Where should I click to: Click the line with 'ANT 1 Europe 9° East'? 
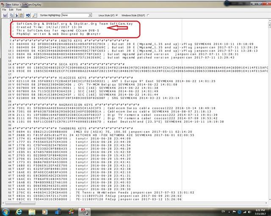click(114, 81)
